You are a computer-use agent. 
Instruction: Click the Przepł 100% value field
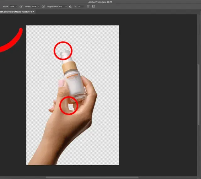[34, 7]
